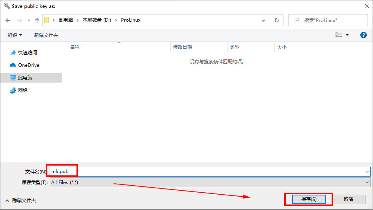Click the Forward navigation arrow
The width and height of the screenshot is (373, 210).
pos(19,20)
